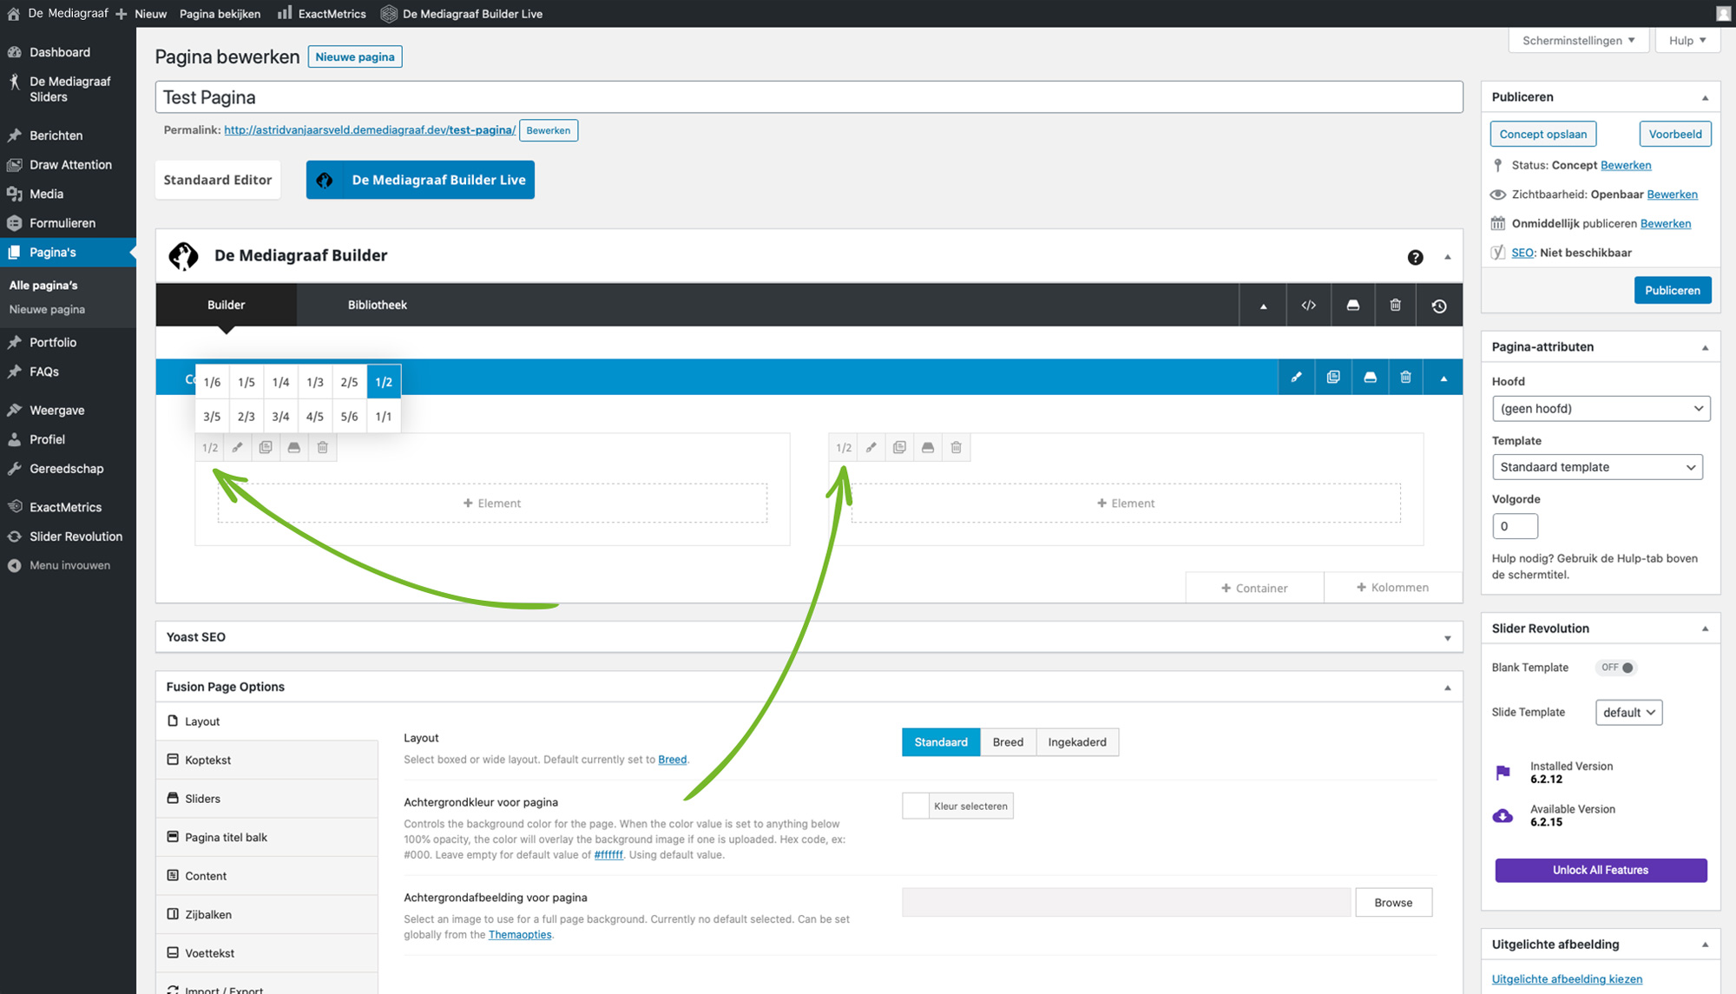
Task: Click the Publiceren button
Action: click(x=1672, y=291)
